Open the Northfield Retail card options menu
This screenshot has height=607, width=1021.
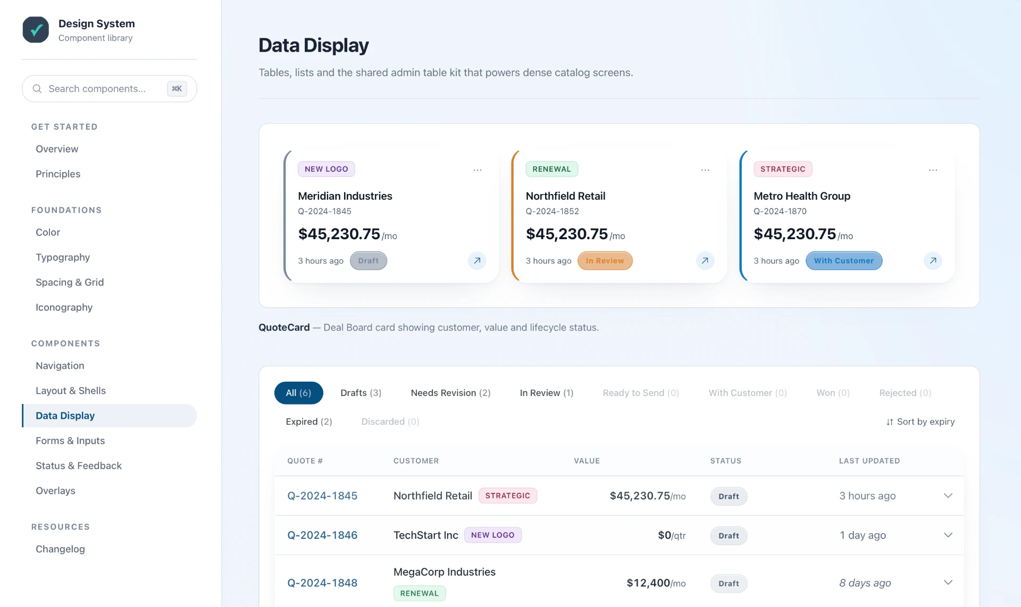705,170
